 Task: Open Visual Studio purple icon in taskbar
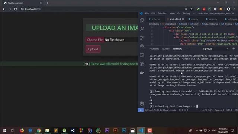click(x=73, y=130)
